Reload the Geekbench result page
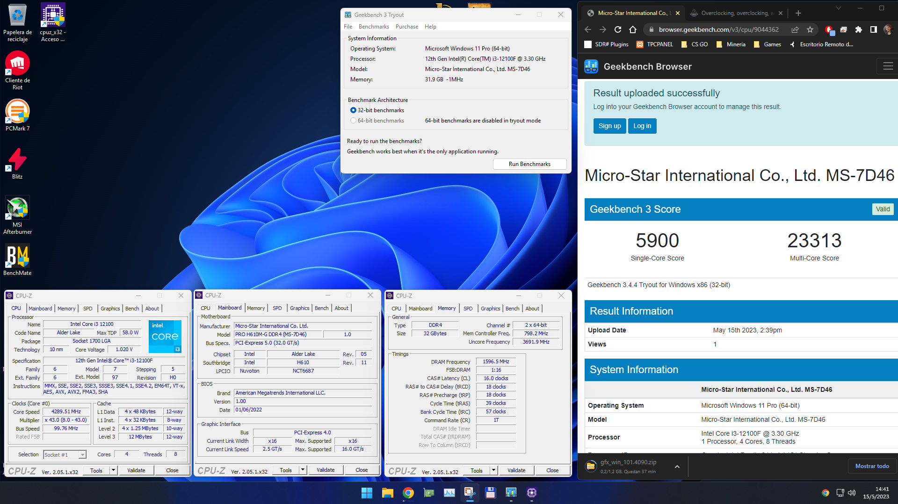The width and height of the screenshot is (898, 504). (x=618, y=29)
